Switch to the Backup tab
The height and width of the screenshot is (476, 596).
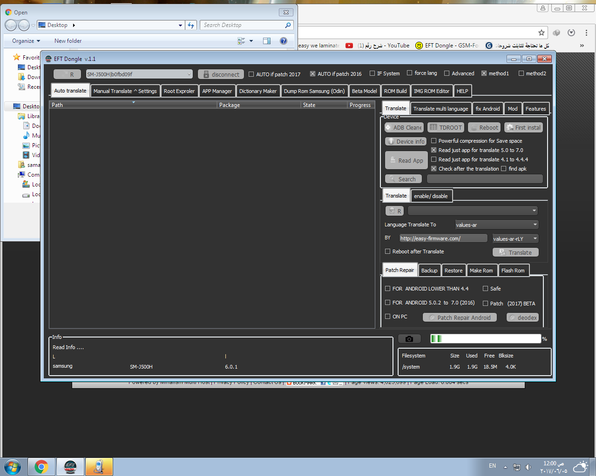click(x=429, y=271)
